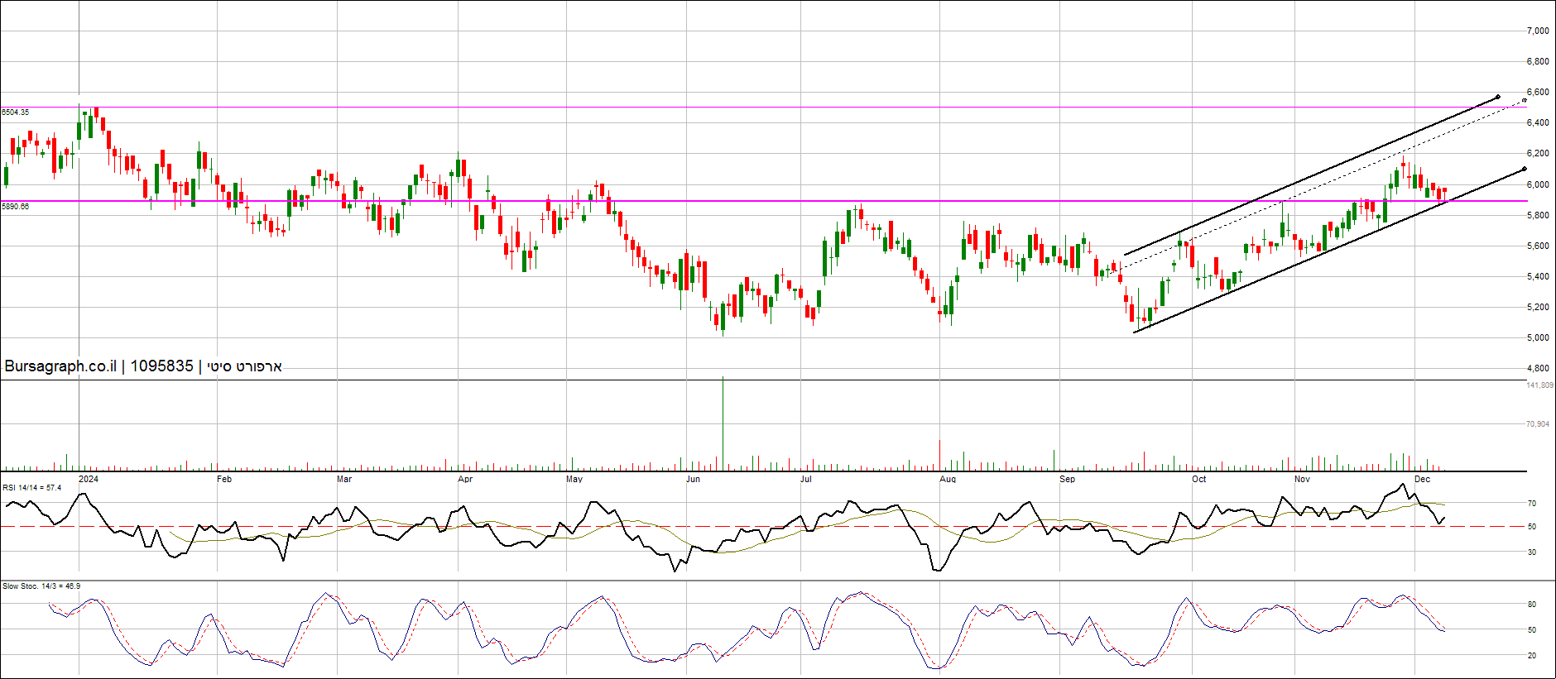The width and height of the screenshot is (1556, 679).
Task: Select the lower channel line end handle
Action: tap(1525, 170)
